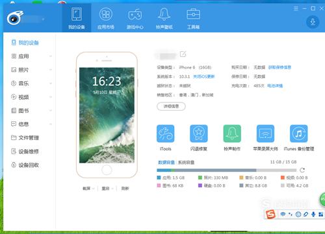325x234 pixels.
Task: Open the hamburger menu in title bar
Action: (x=296, y=8)
